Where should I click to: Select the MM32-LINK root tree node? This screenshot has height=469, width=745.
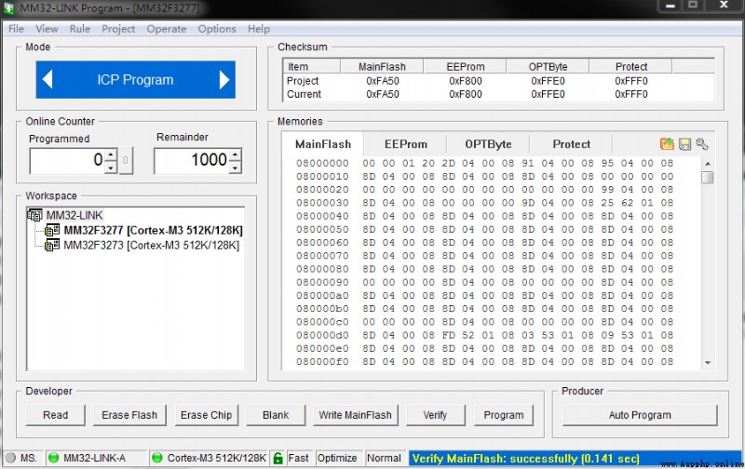(74, 215)
